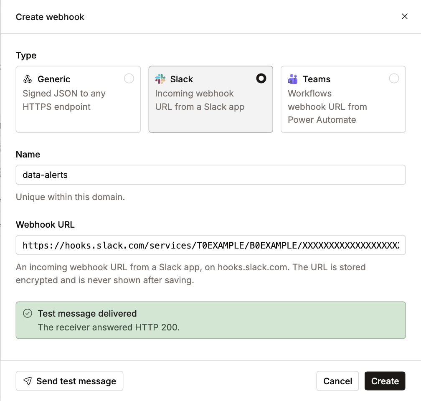The height and width of the screenshot is (401, 421).
Task: Cancel webhook creation
Action: pyautogui.click(x=337, y=381)
